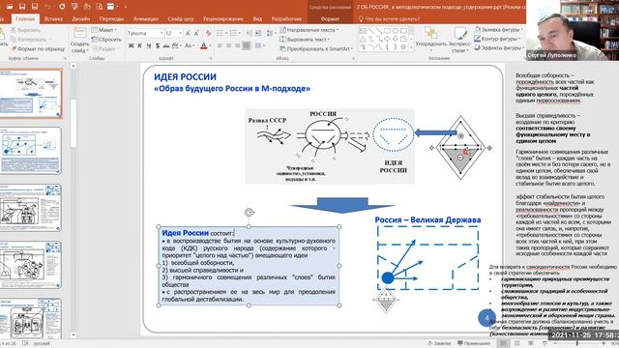The image size is (619, 348).
Task: Toggle align text left
Action: pos(220,45)
